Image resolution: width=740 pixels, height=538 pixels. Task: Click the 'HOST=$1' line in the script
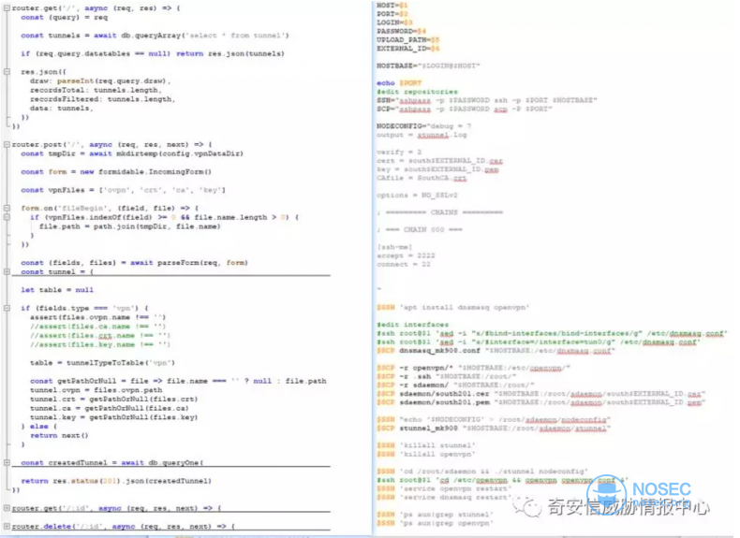coord(392,6)
